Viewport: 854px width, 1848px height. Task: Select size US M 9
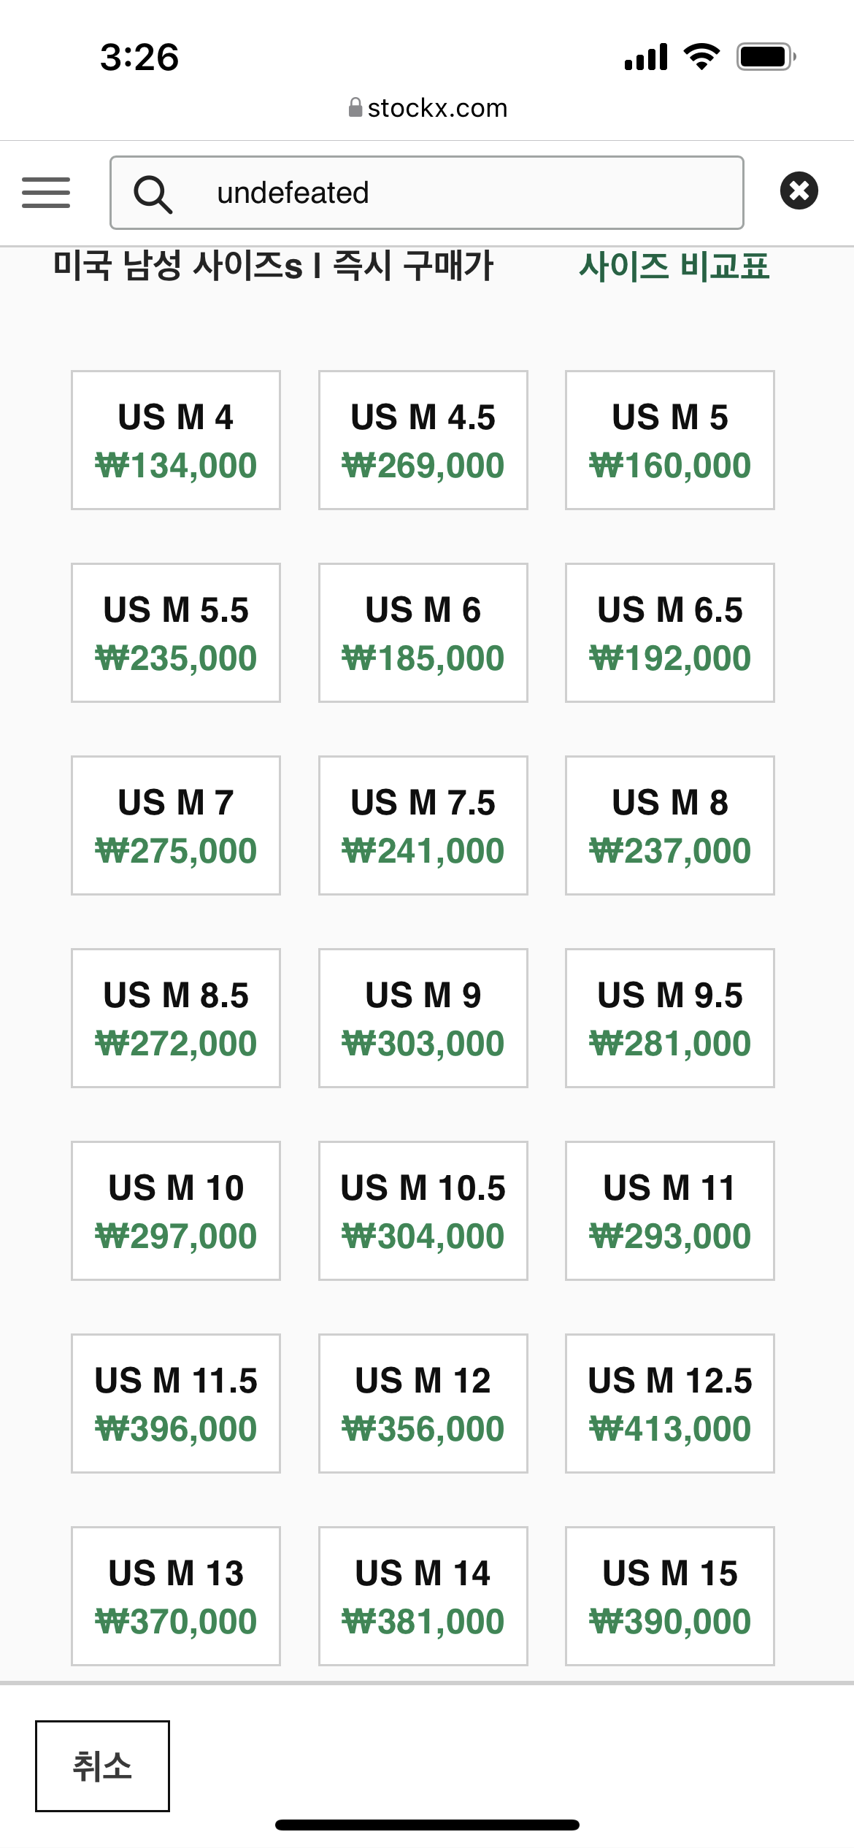[x=423, y=1018]
